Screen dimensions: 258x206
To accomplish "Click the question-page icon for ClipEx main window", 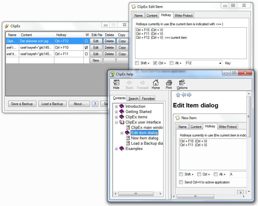I will click(128, 127).
